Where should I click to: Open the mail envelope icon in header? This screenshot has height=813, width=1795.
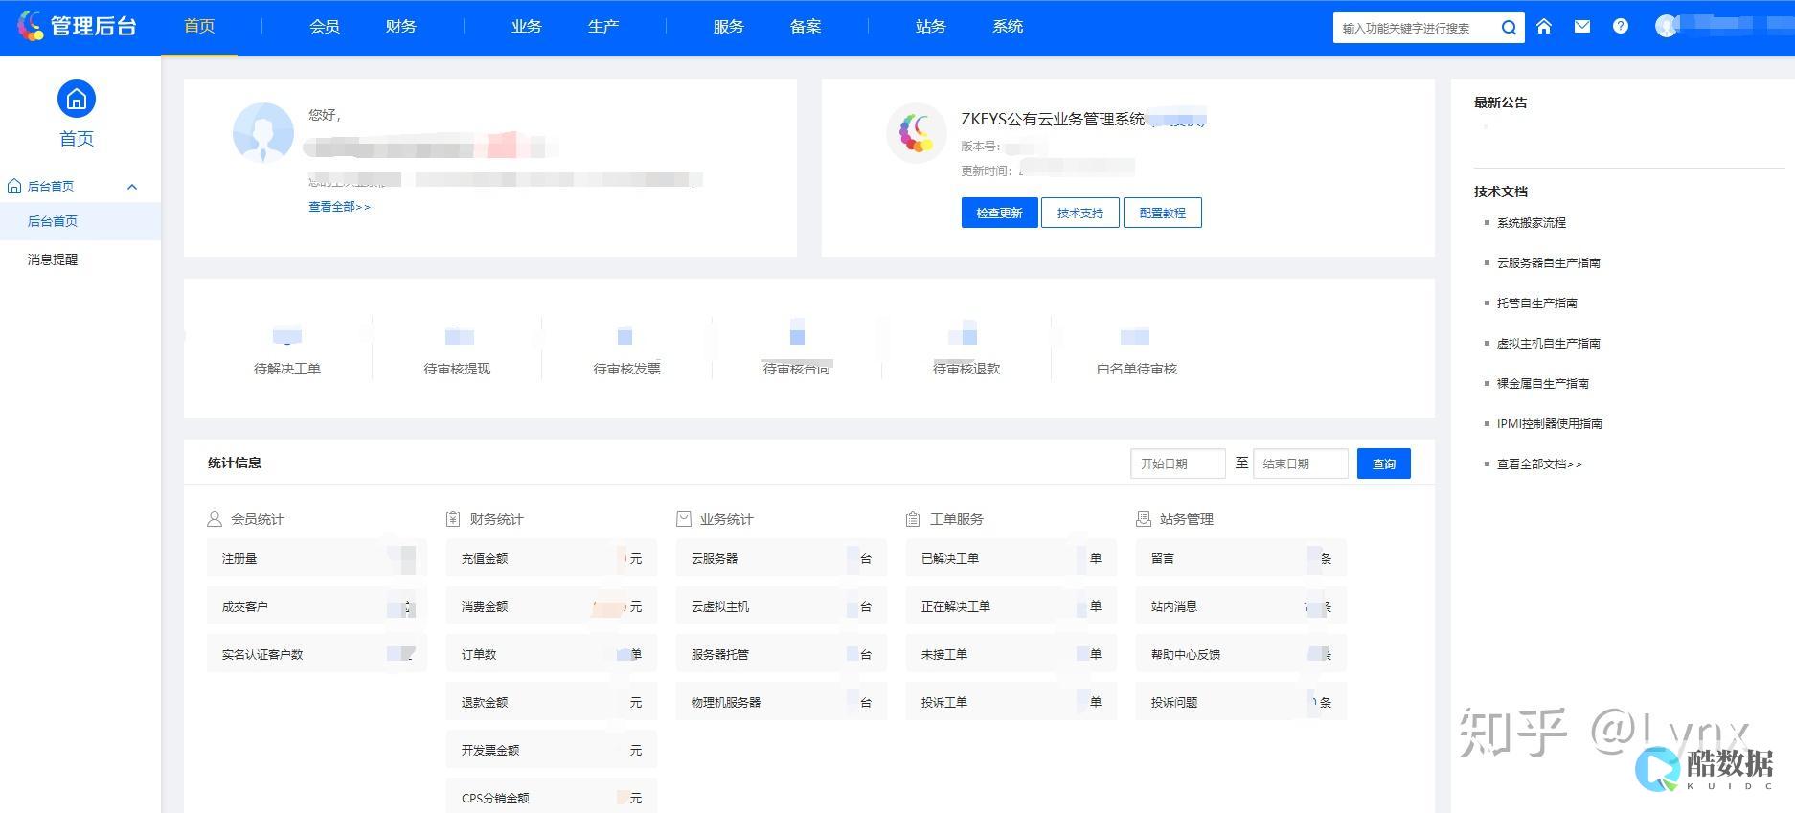(1582, 27)
